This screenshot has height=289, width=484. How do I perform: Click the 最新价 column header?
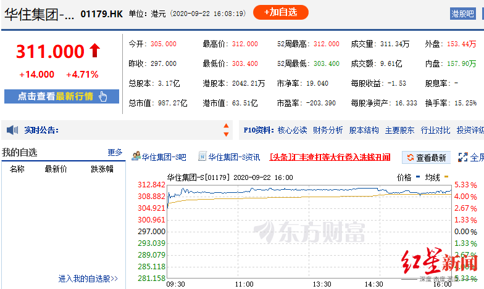pyautogui.click(x=56, y=169)
